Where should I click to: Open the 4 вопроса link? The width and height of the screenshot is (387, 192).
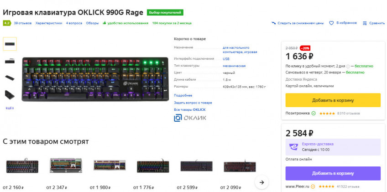pyautogui.click(x=74, y=23)
